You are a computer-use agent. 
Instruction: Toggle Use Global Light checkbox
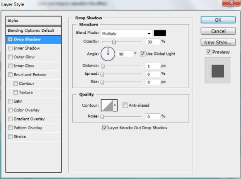pos(142,54)
